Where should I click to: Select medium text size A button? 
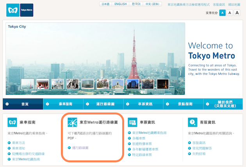[x=230, y=13]
